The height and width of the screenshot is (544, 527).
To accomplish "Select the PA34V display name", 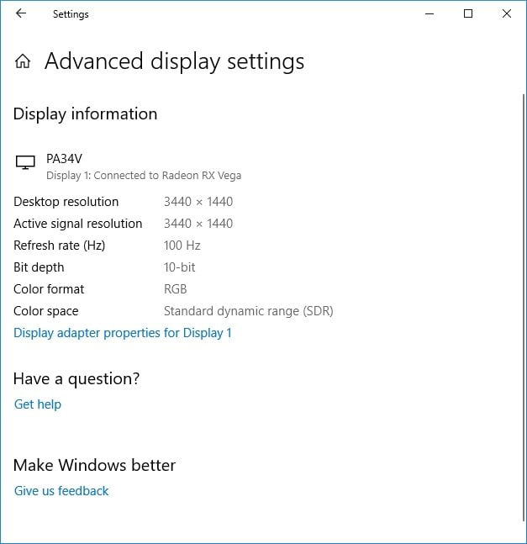I will pos(64,159).
